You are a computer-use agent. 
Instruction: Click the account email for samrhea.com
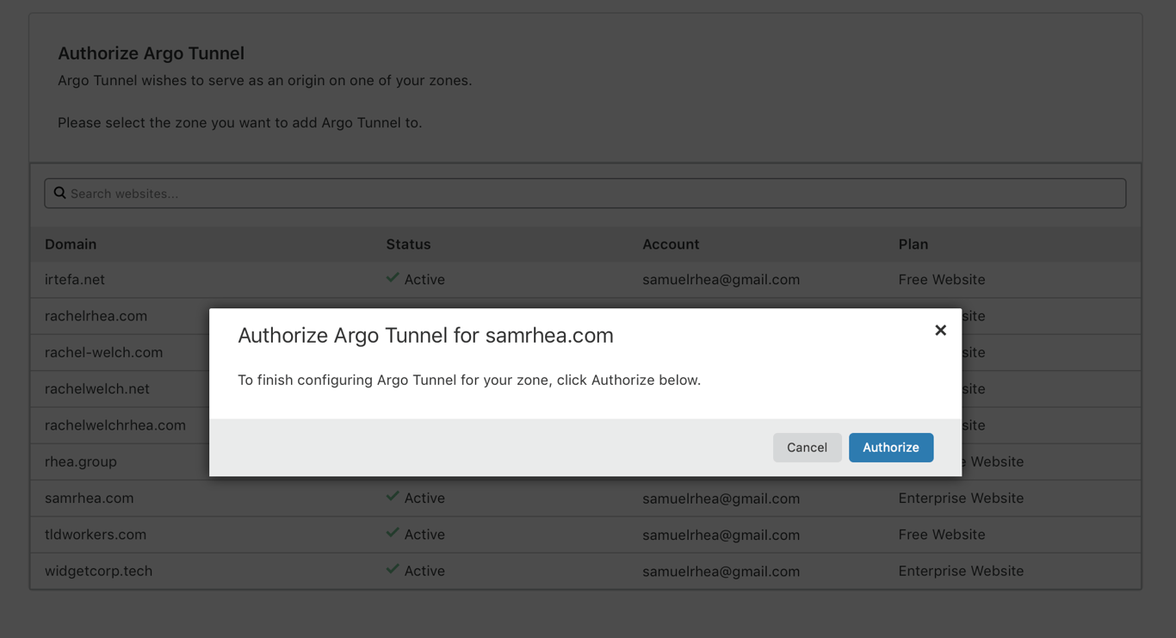tap(721, 499)
